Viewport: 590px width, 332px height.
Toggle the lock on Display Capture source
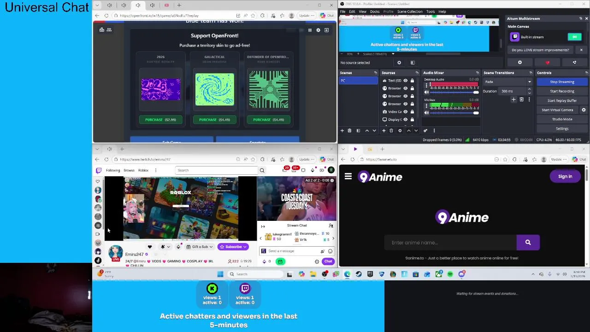412,119
